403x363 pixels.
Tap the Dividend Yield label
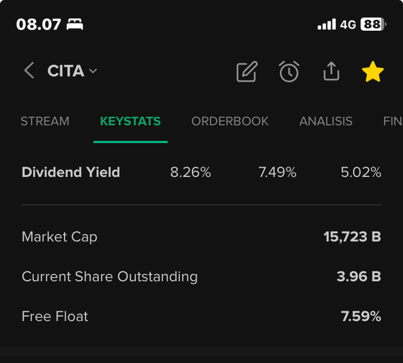(x=71, y=172)
